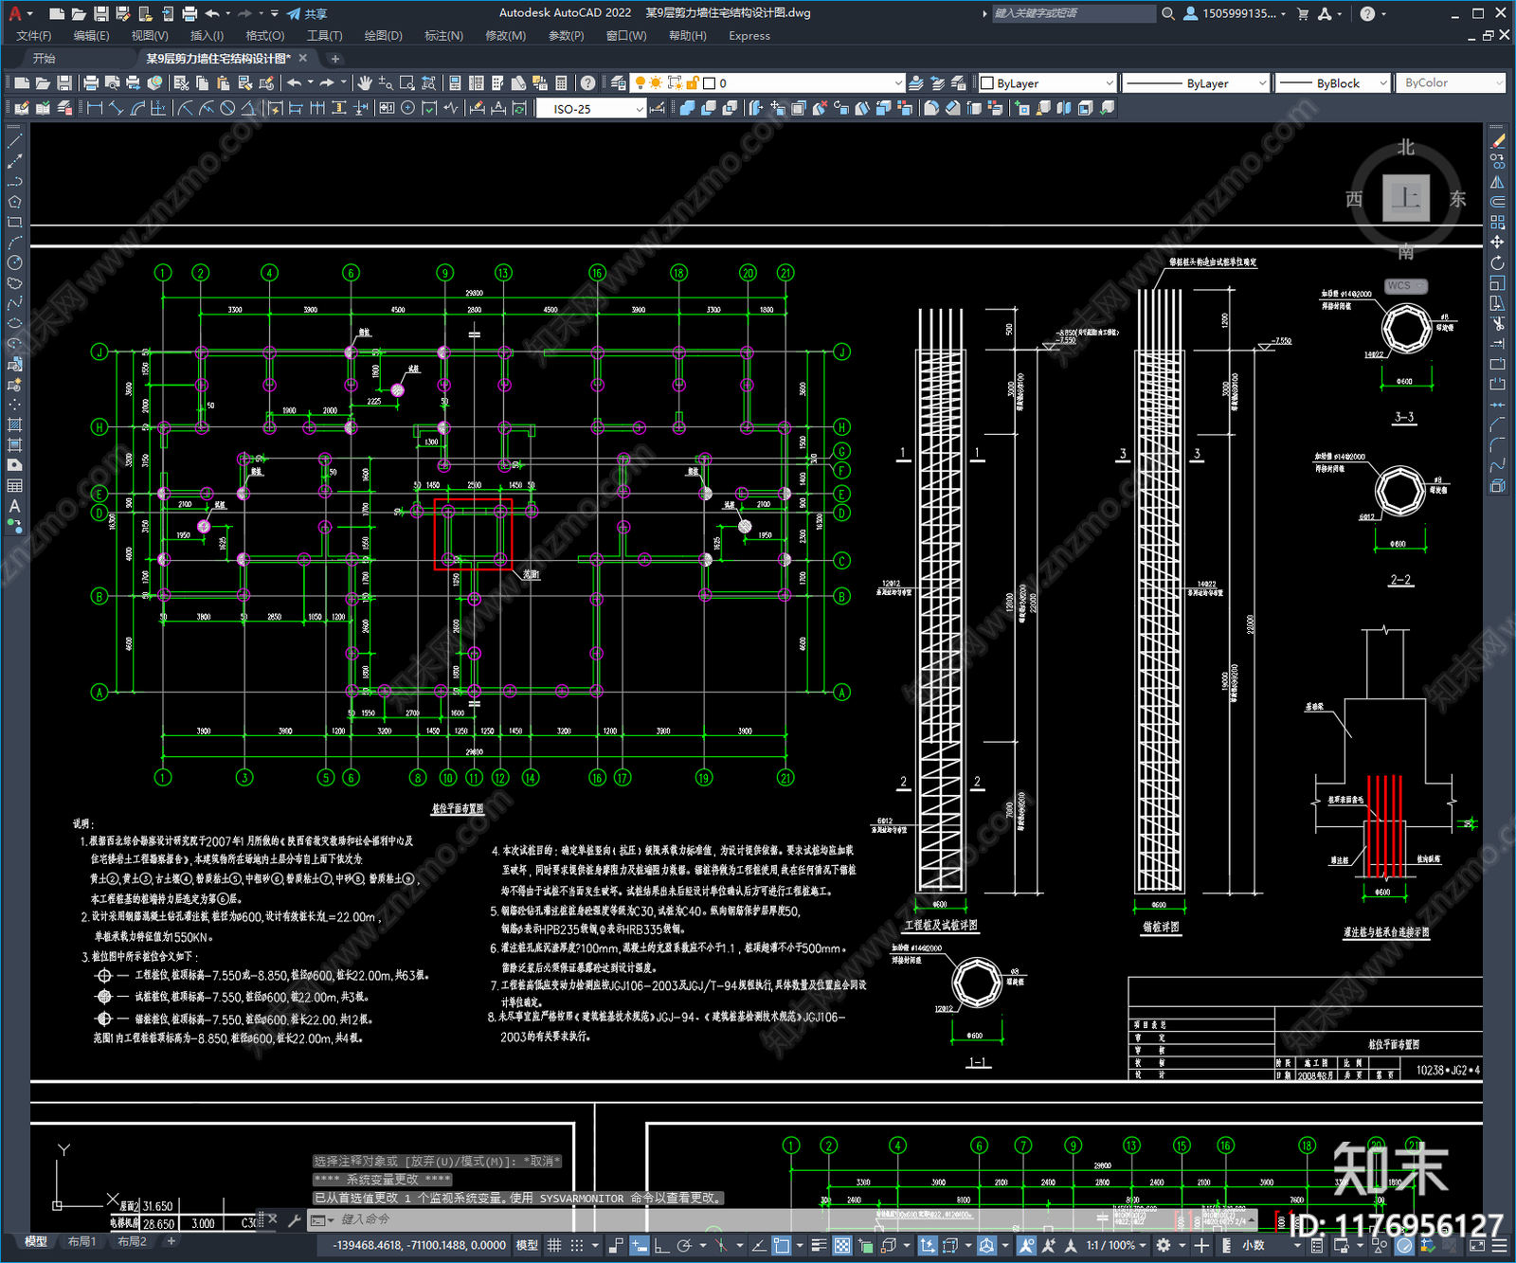This screenshot has width=1516, height=1263.
Task: Select the Circle draw tool
Action: click(14, 262)
